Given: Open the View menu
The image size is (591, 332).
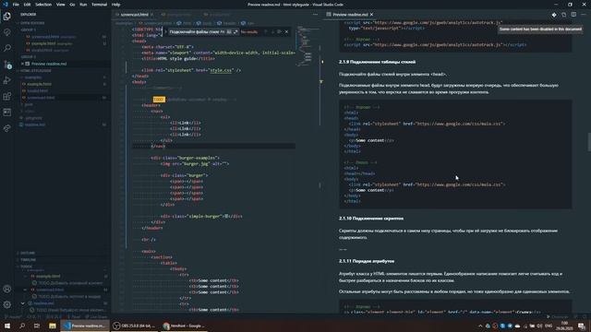Looking at the screenshot, I should 60,5.
